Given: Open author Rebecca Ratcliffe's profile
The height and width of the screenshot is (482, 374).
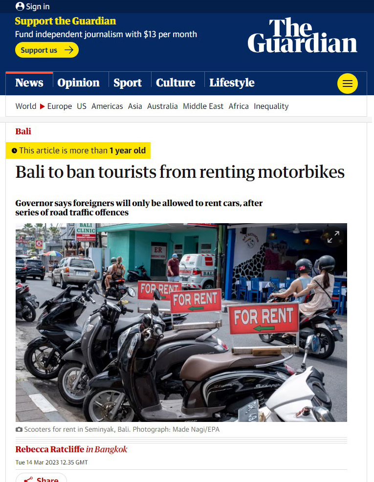Looking at the screenshot, I should click(x=49, y=449).
